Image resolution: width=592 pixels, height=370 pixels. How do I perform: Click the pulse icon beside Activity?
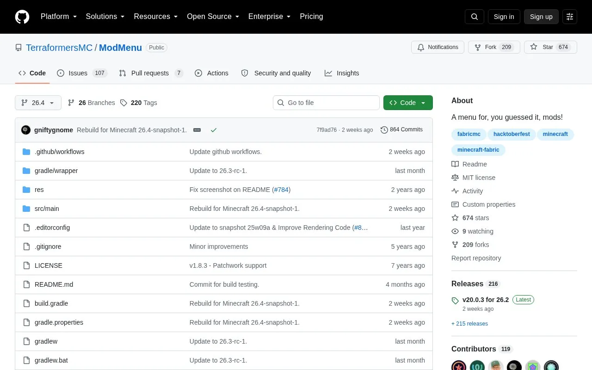pos(455,191)
